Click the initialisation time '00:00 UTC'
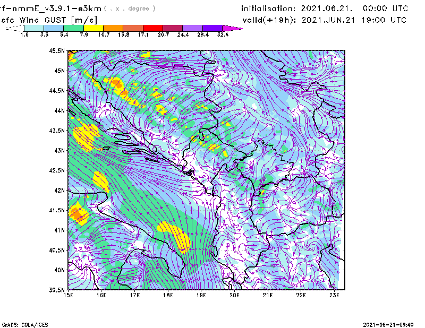The width and height of the screenshot is (425, 328). pyautogui.click(x=386, y=8)
